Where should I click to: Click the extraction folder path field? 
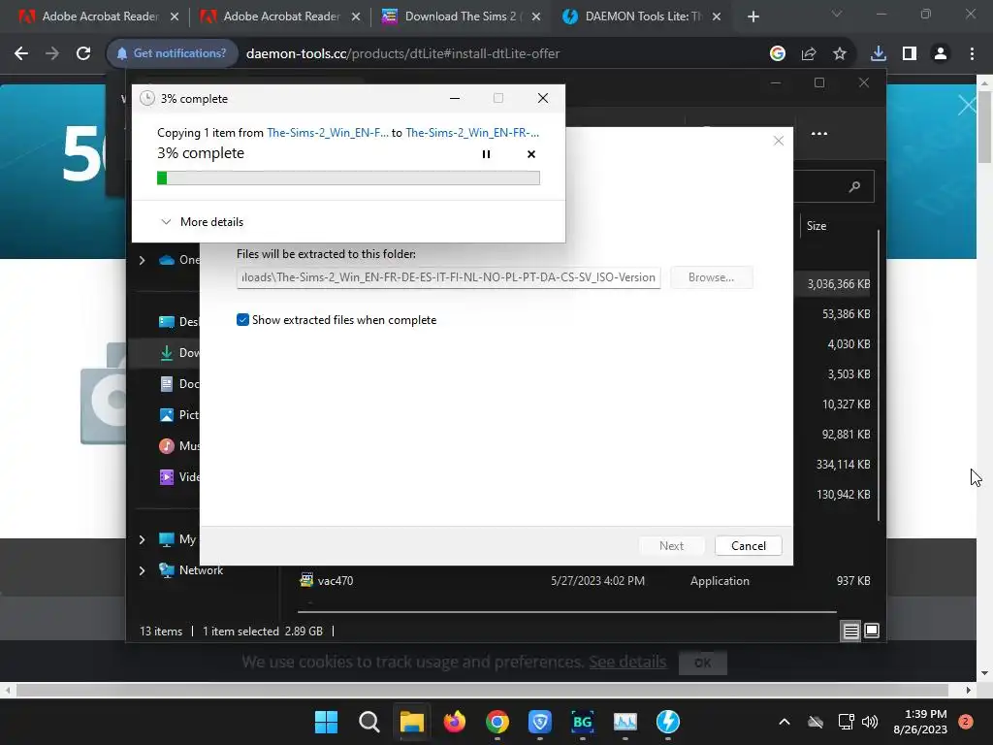pyautogui.click(x=448, y=277)
